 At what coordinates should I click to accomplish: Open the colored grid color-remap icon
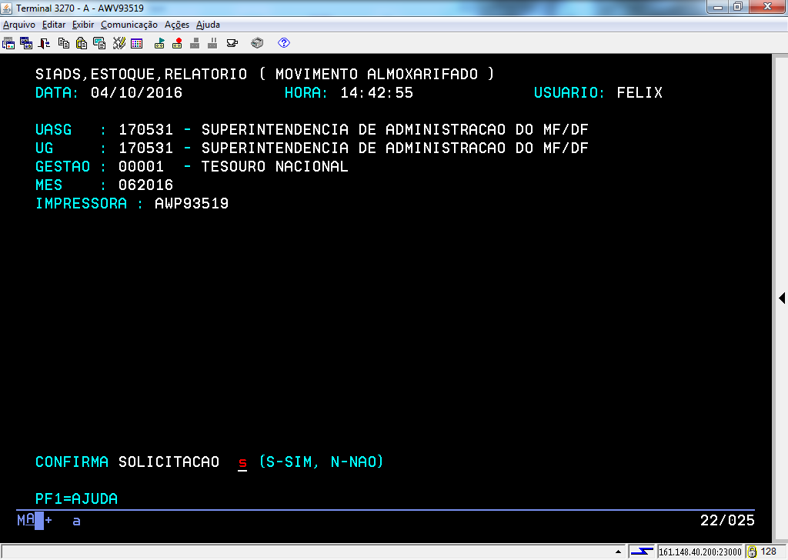[137, 43]
